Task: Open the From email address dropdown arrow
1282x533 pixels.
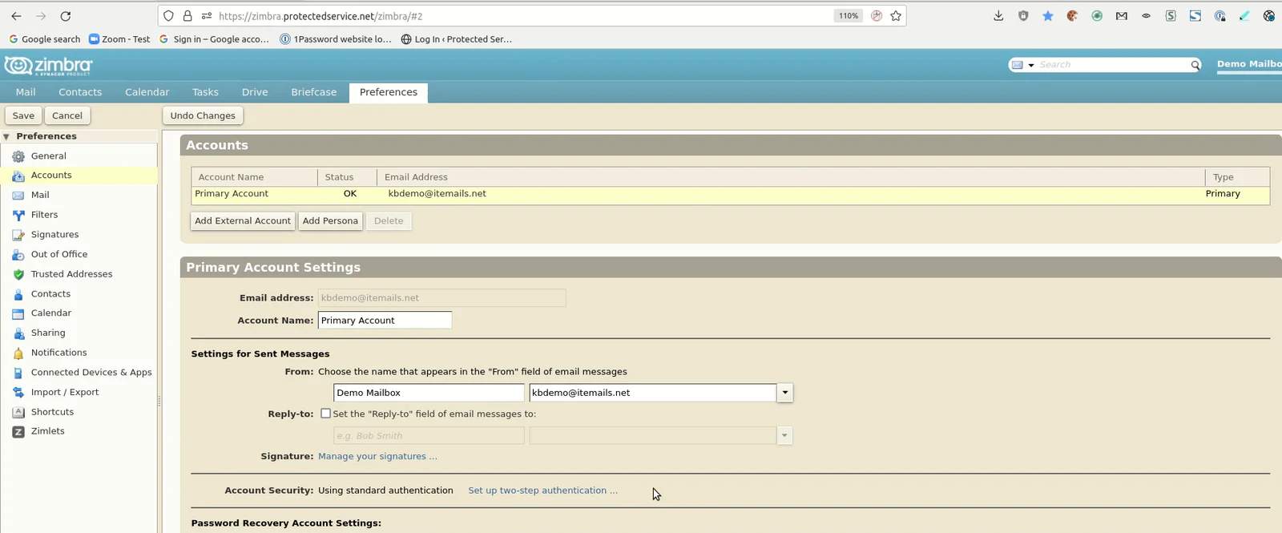Action: (x=785, y=393)
